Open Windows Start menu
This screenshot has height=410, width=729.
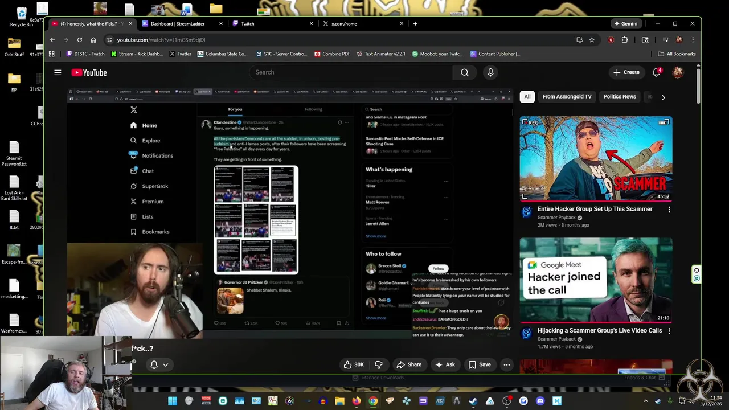pos(173,401)
